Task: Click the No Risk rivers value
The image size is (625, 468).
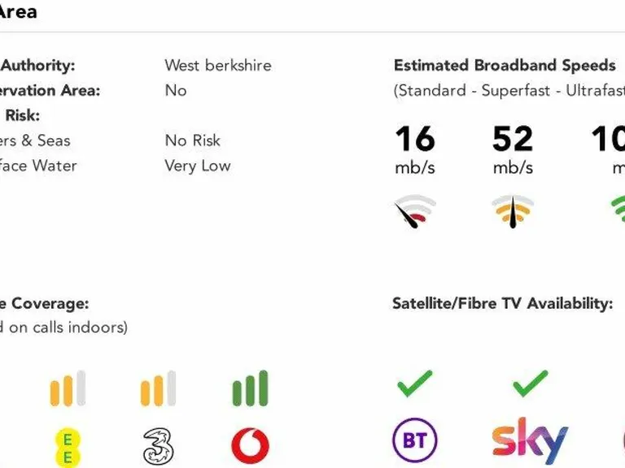Action: 192,141
